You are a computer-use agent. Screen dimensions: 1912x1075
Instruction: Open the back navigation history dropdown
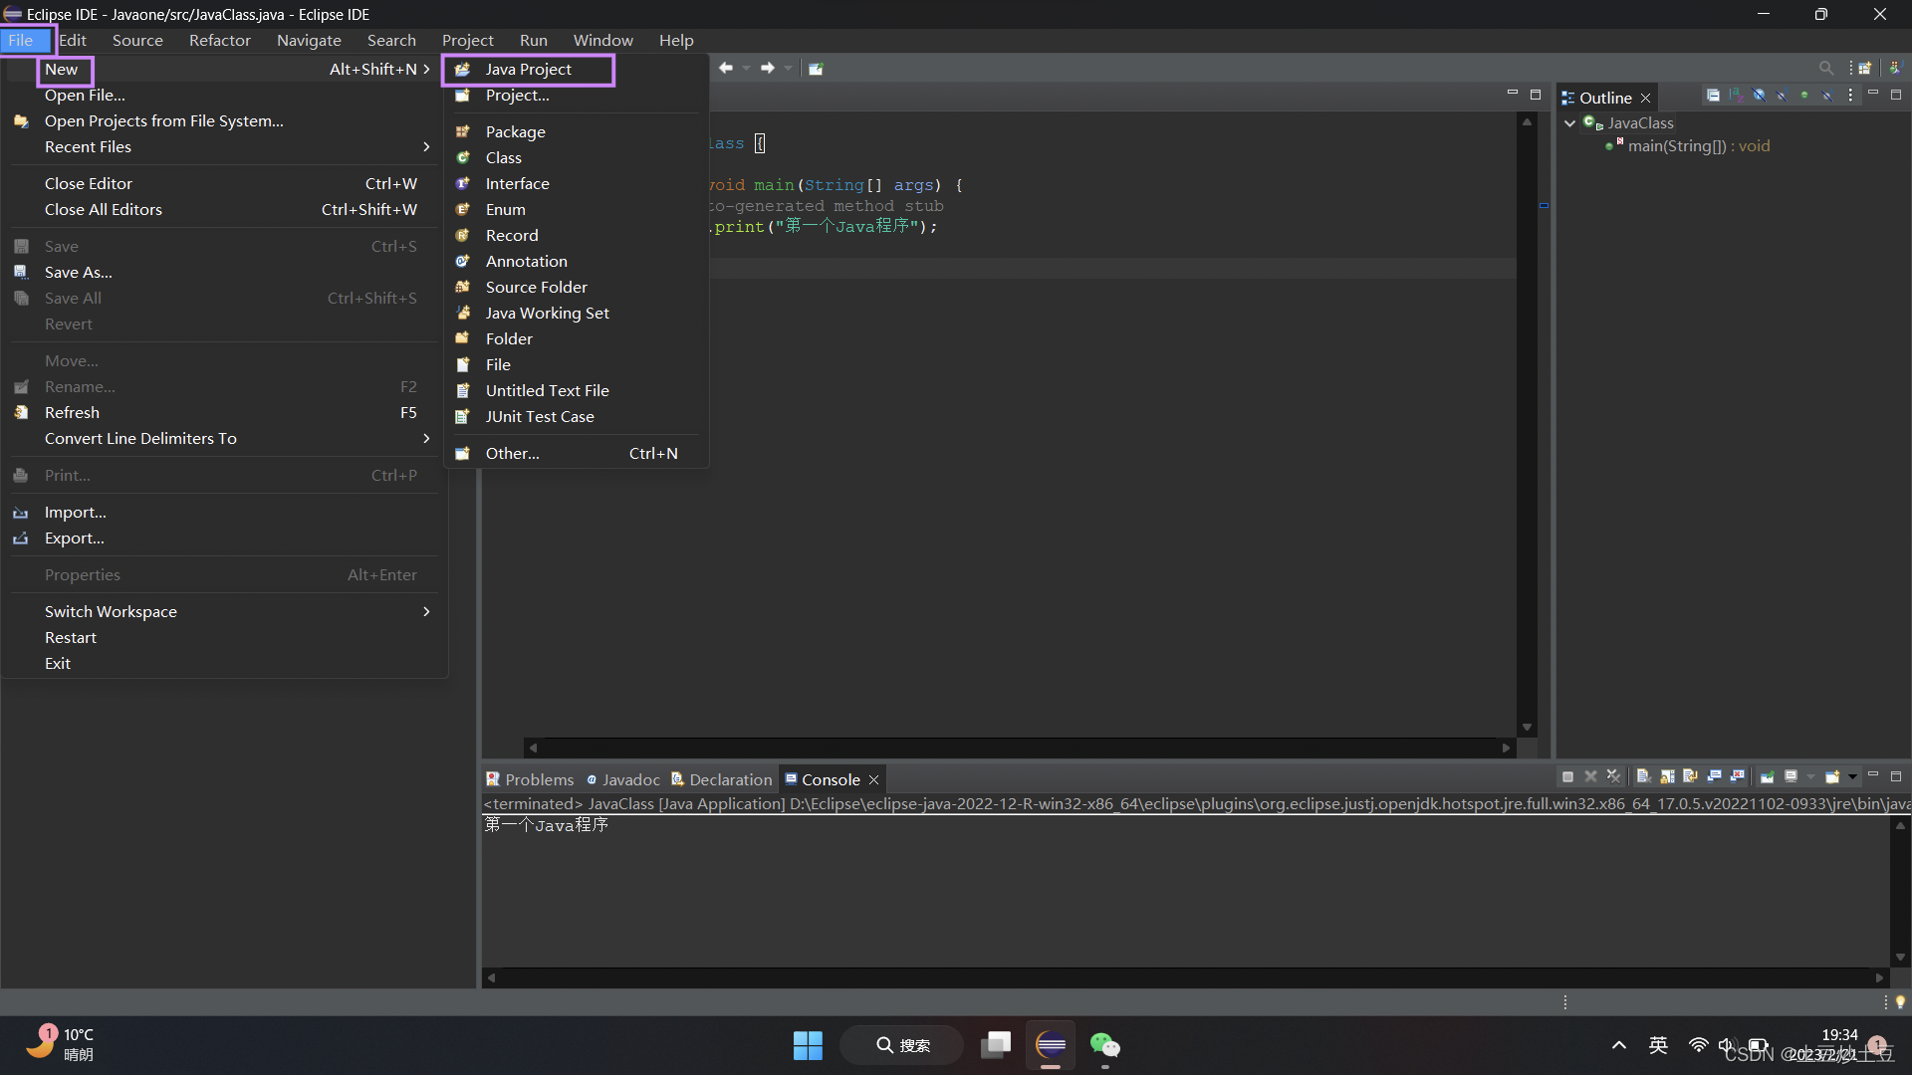746,69
